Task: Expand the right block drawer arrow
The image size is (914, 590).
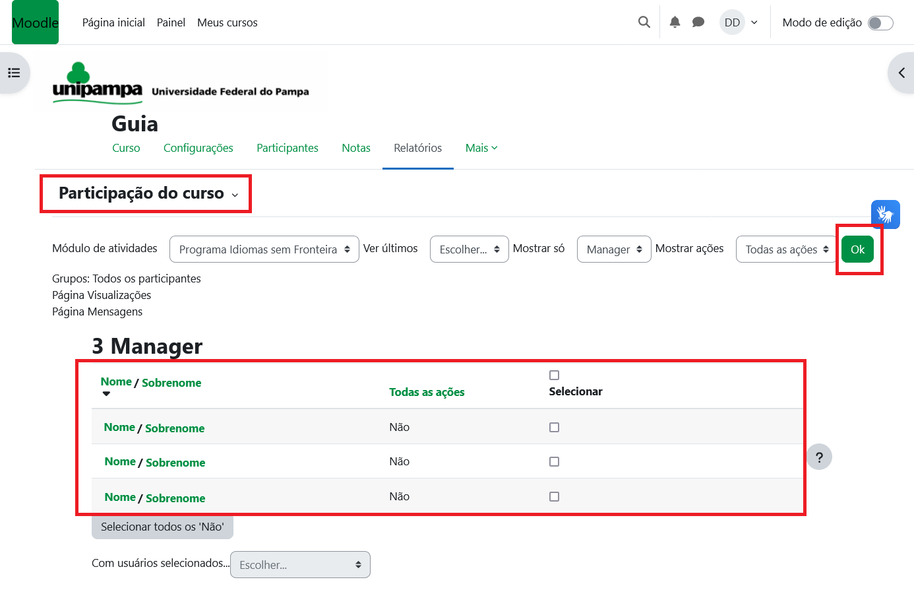Action: click(901, 73)
